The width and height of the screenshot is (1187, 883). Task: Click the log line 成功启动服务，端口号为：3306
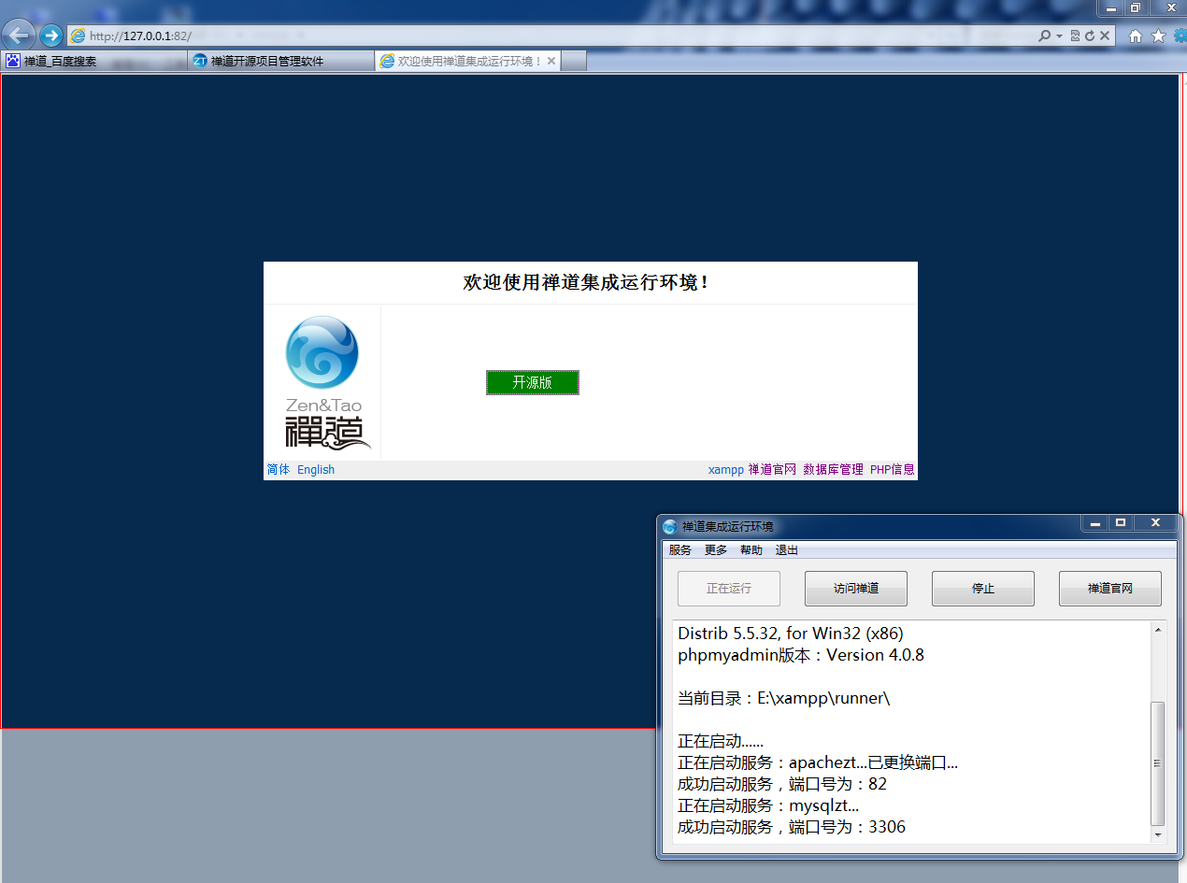(792, 827)
